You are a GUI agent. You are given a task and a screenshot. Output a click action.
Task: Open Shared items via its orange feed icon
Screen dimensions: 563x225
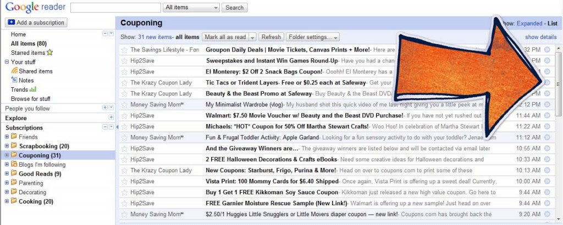coord(14,71)
